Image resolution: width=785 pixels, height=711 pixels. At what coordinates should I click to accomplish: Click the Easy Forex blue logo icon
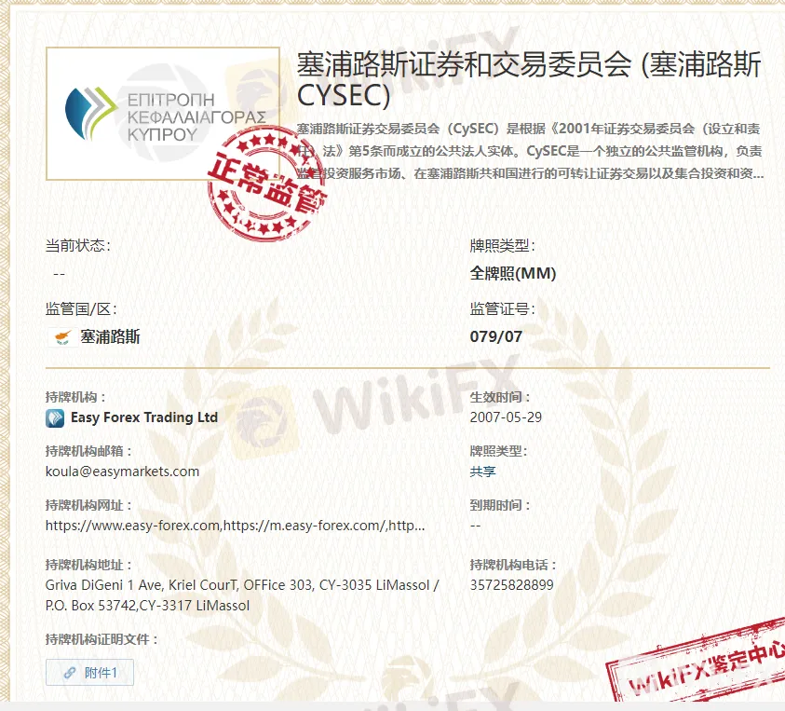(x=55, y=417)
